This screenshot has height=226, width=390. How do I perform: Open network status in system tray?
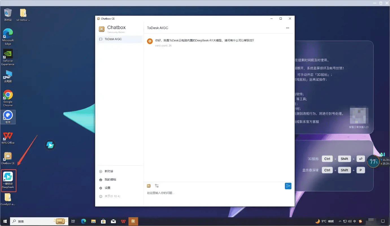pyautogui.click(x=345, y=221)
